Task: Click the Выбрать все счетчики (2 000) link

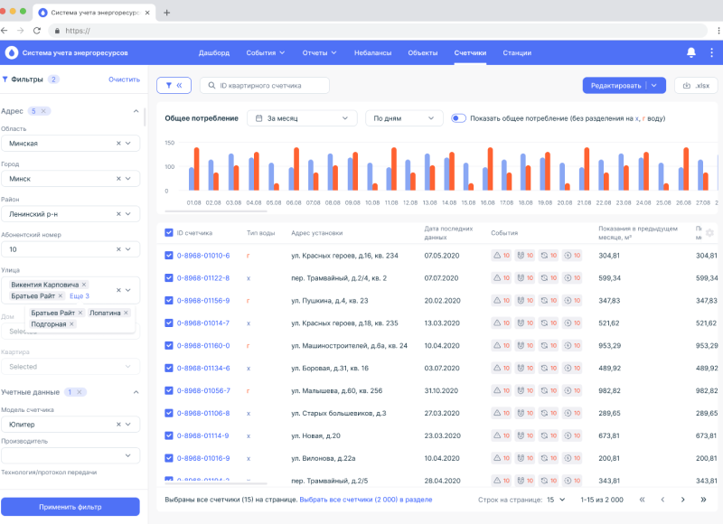Action: coord(366,499)
